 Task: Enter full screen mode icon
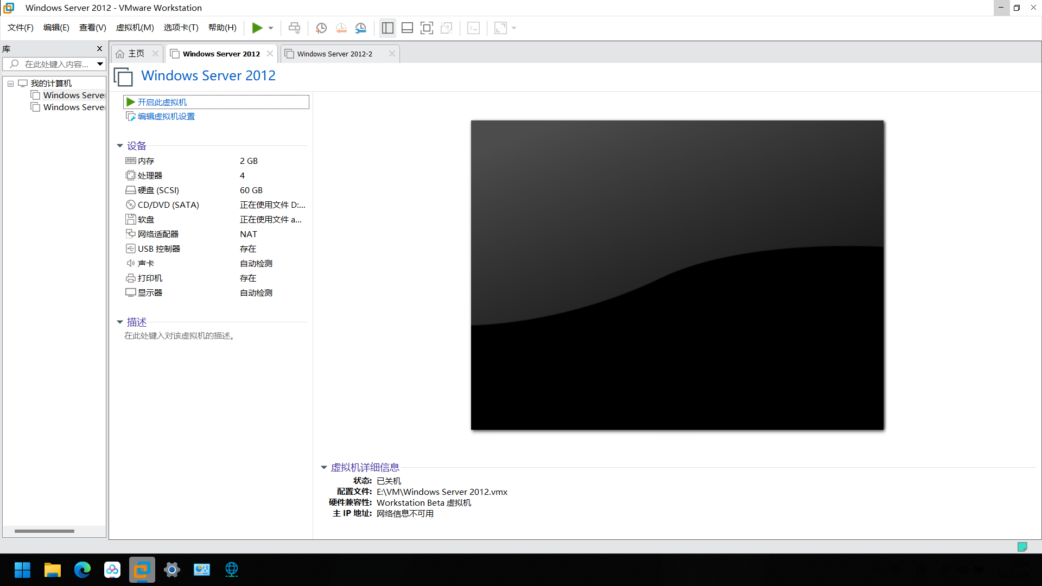[427, 28]
